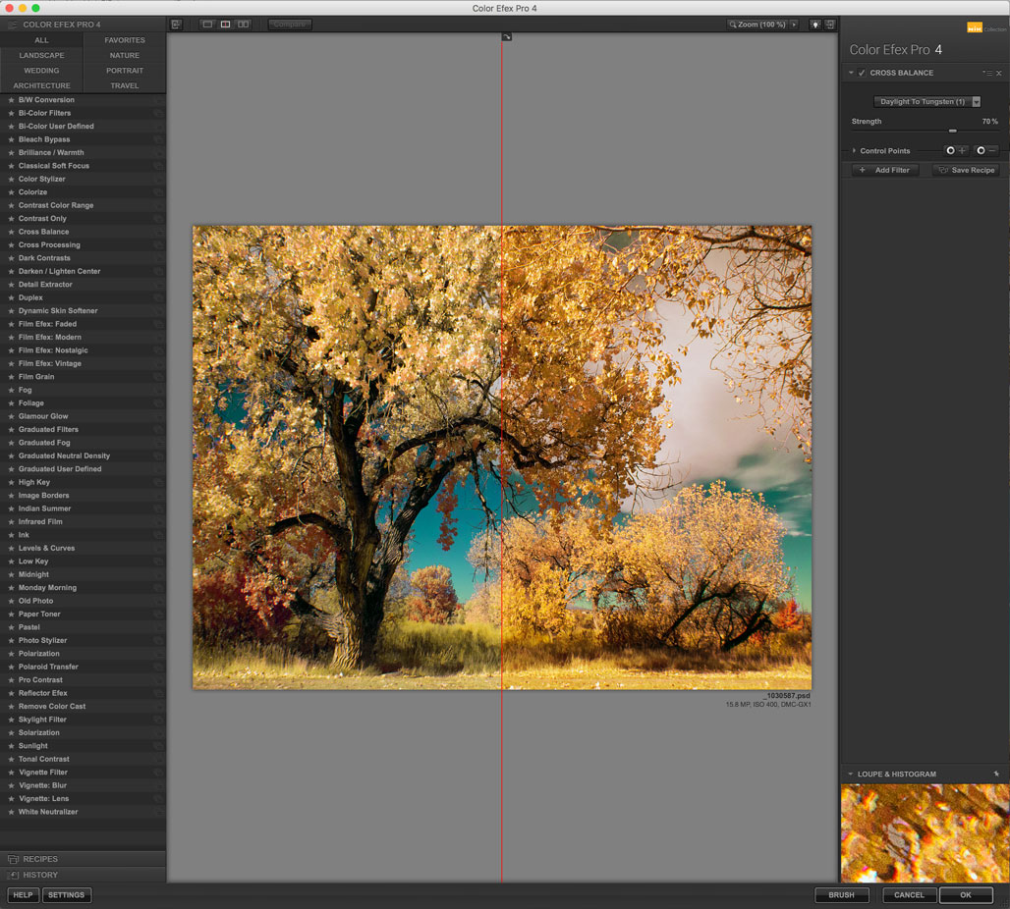This screenshot has width=1010, height=909.
Task: Switch to side-by-side preview mode icon
Action: coord(243,24)
